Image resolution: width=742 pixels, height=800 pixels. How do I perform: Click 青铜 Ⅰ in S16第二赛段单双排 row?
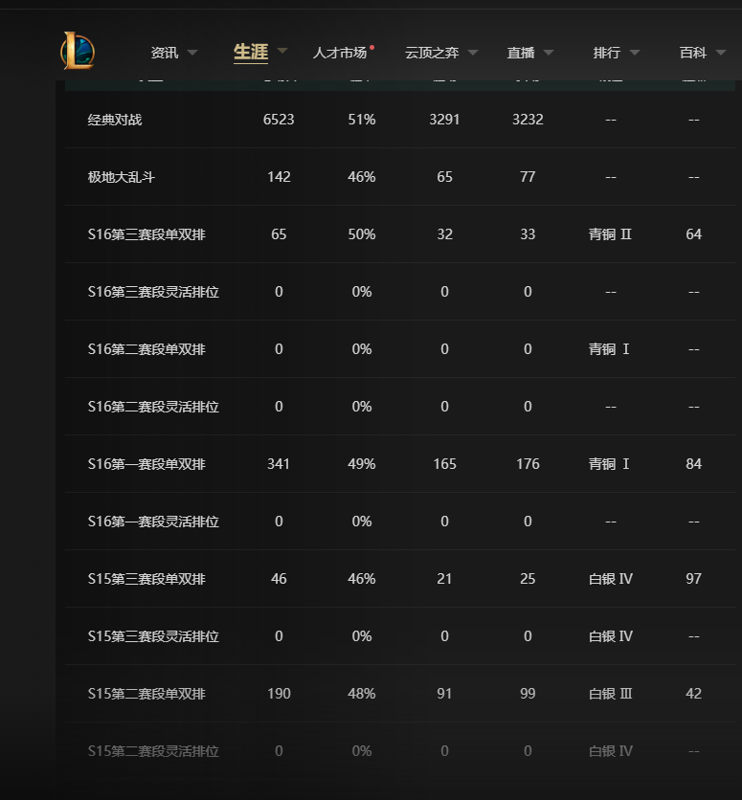pos(609,349)
